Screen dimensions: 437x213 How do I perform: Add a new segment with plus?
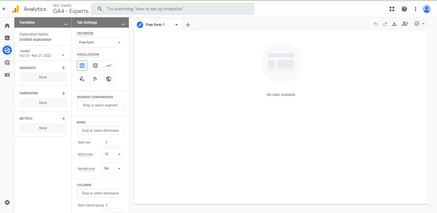coord(63,68)
